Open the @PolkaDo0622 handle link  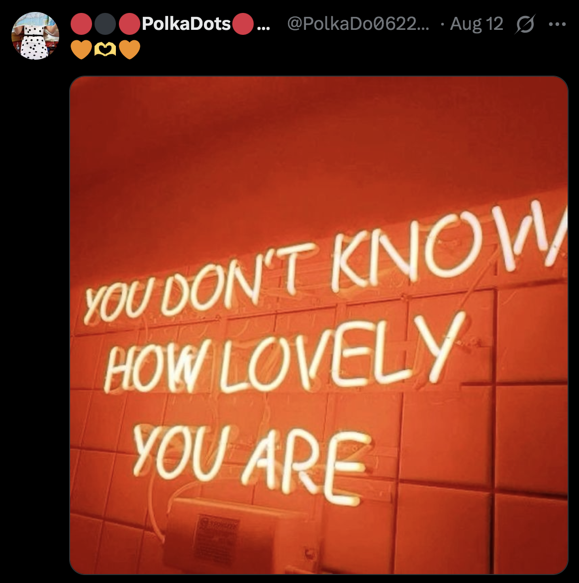coord(358,24)
